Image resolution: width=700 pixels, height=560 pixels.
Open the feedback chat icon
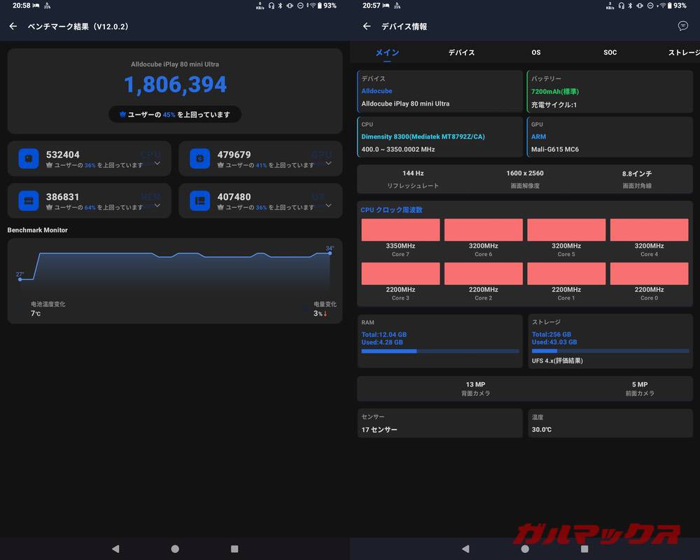(x=682, y=26)
